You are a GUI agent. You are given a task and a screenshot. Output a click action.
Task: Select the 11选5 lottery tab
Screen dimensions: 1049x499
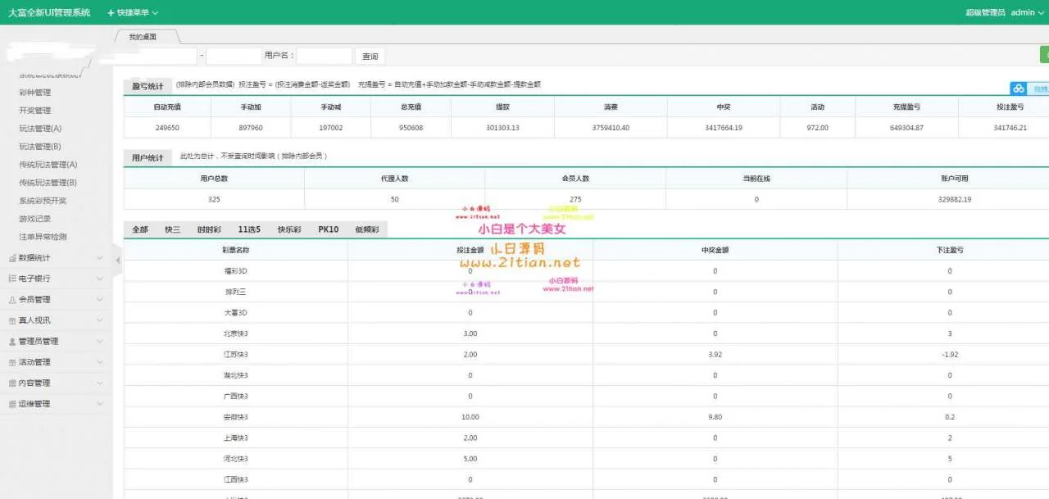249,230
